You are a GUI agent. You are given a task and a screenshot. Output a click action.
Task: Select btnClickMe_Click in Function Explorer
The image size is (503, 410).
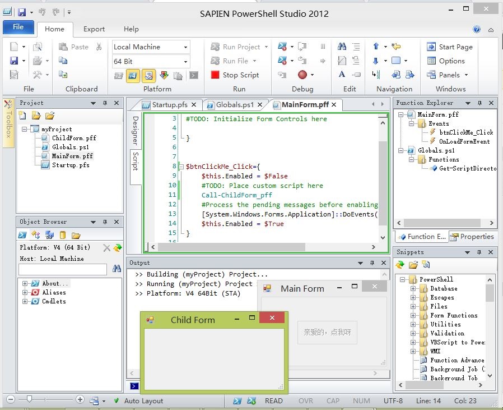[x=466, y=132]
